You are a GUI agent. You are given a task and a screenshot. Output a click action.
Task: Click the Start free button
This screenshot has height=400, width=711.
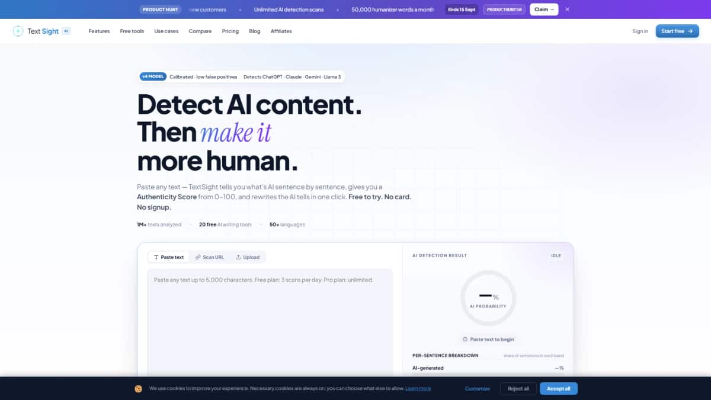[677, 31]
